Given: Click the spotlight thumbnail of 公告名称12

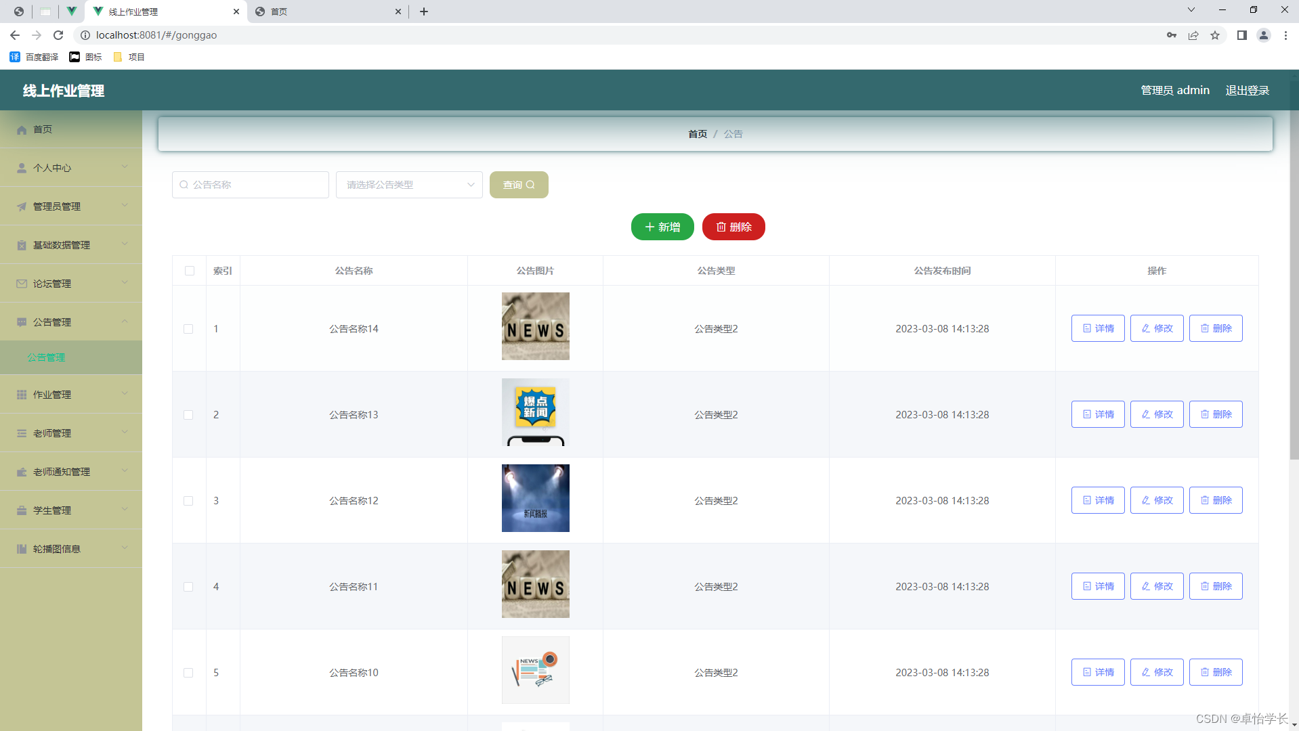Looking at the screenshot, I should 535,498.
